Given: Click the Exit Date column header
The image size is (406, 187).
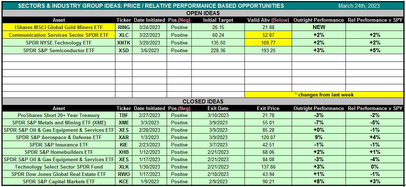Looking at the screenshot, I should [218, 109].
